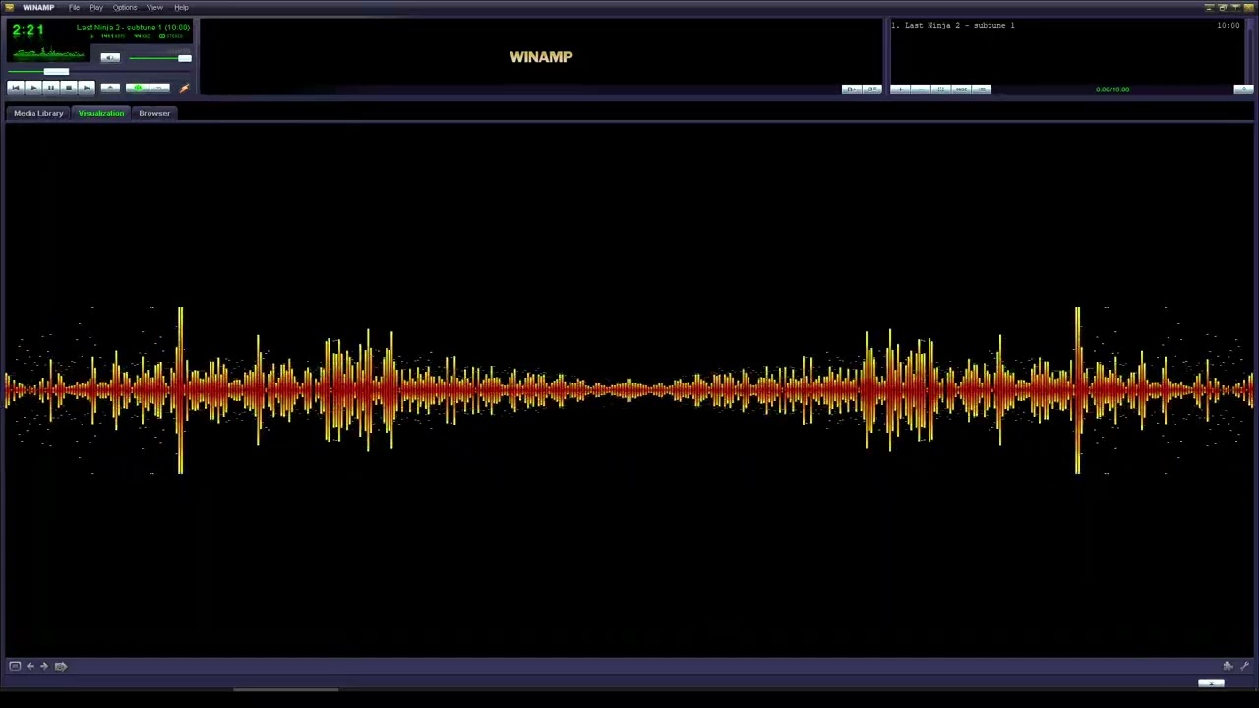Viewport: 1259px width, 708px height.
Task: Click the visualization fullscreen icon at bottom-left
Action: (x=15, y=666)
